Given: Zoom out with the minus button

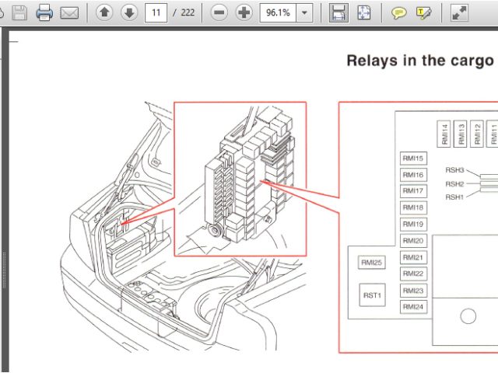Looking at the screenshot, I should (x=220, y=12).
